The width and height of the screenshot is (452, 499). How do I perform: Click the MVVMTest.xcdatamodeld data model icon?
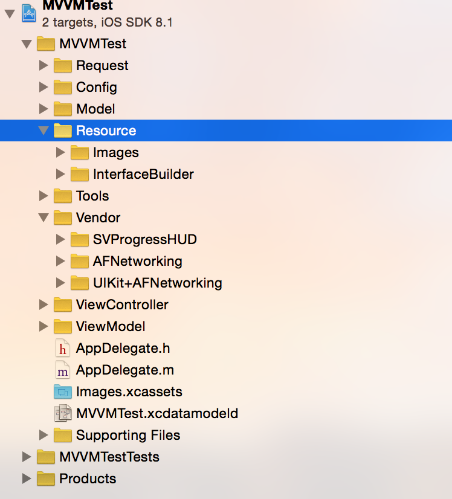tap(62, 413)
